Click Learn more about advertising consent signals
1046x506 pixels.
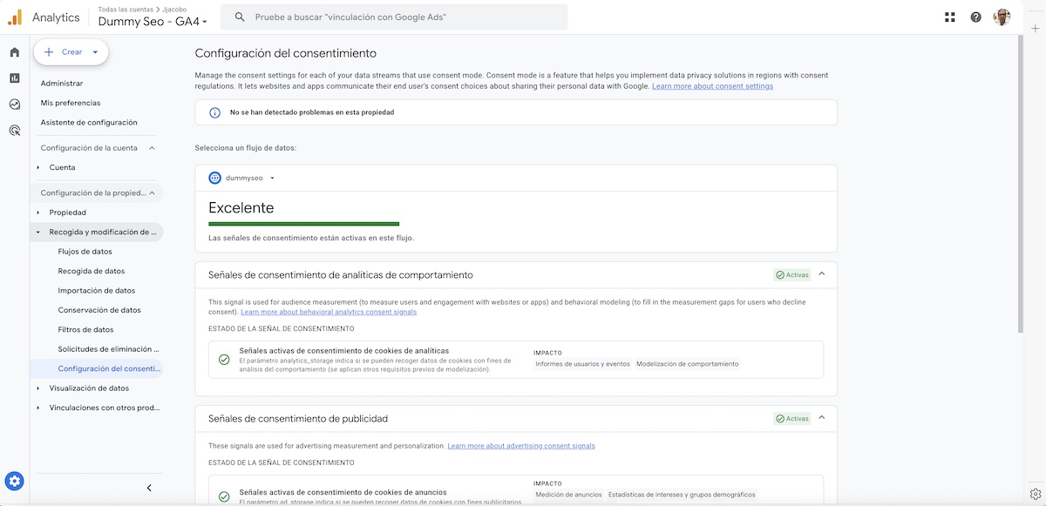521,446
